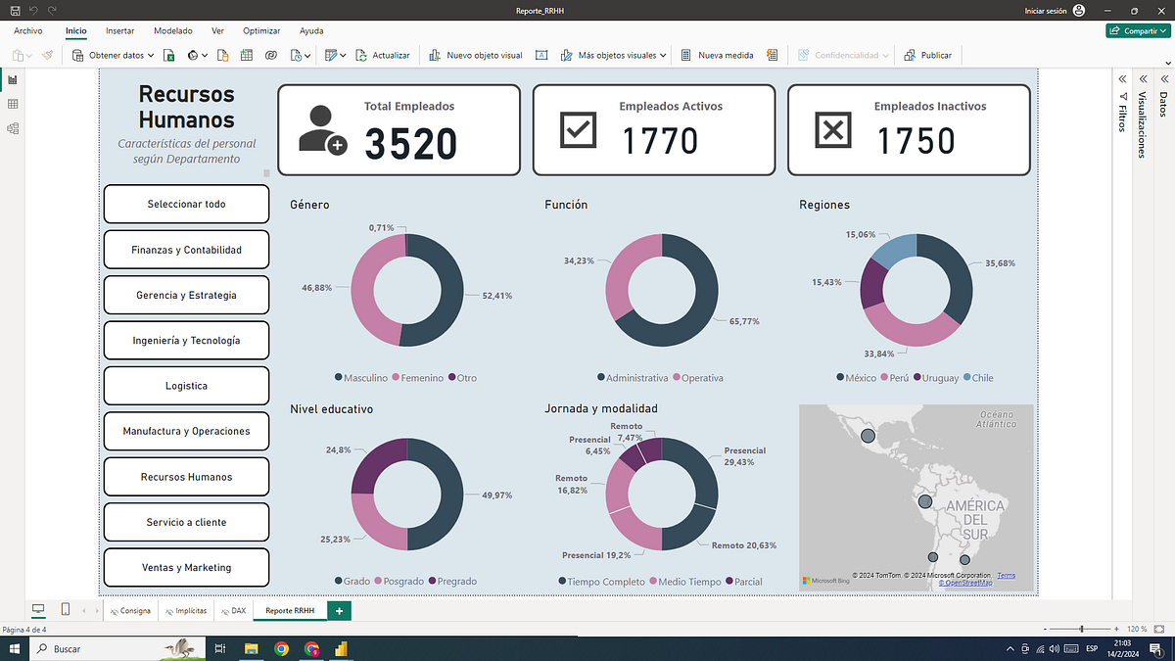Viewport: 1175px width, 661px height.
Task: Open the Modelado ribbon tab
Action: pyautogui.click(x=173, y=30)
